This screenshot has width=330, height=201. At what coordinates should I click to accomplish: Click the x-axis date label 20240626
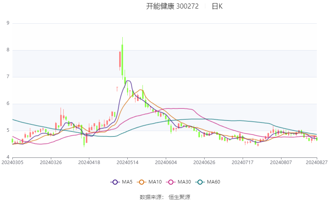[204, 163]
